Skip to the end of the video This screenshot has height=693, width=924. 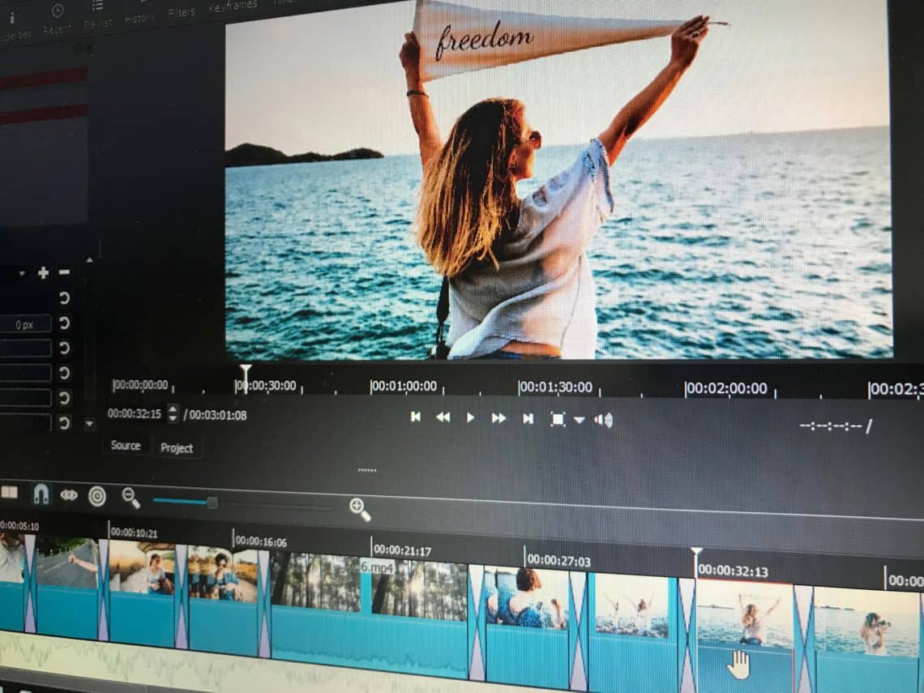click(x=528, y=418)
